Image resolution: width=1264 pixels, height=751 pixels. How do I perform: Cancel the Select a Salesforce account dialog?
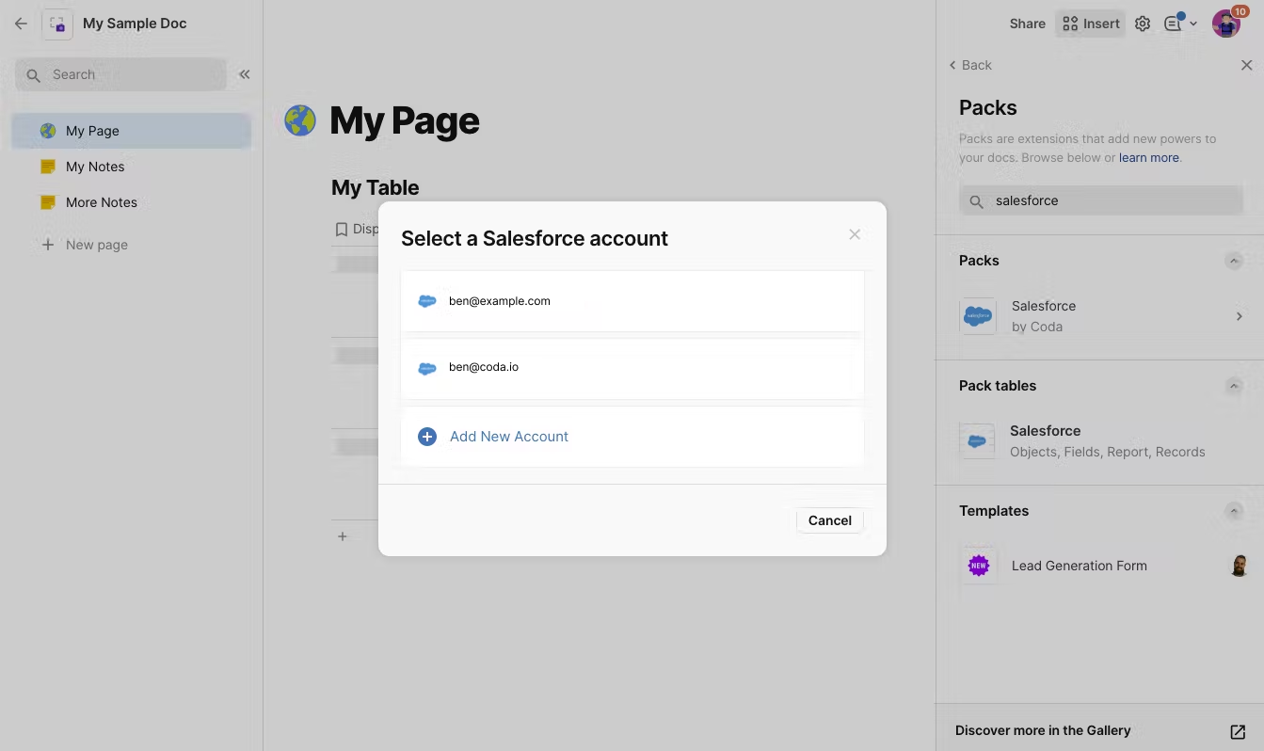(x=829, y=519)
